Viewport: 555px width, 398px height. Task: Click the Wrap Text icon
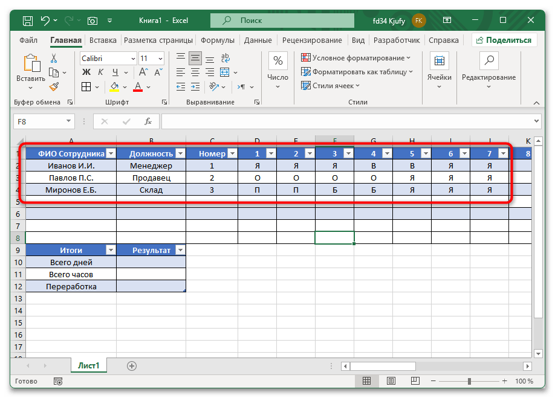(x=225, y=59)
